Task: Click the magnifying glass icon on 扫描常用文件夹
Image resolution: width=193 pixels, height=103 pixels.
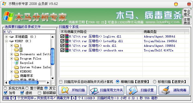Action: click(94, 90)
